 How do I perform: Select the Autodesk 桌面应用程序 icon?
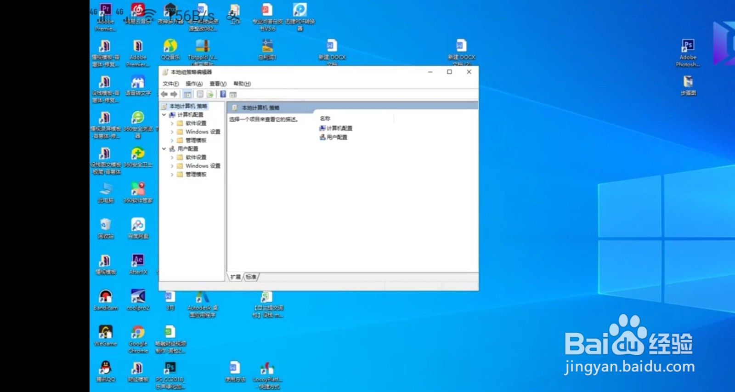pos(202,304)
